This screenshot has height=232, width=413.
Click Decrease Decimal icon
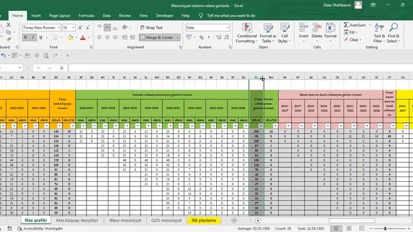pyautogui.click(x=227, y=37)
